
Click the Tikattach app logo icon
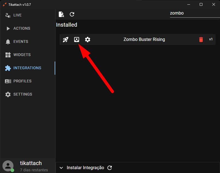click(5, 4)
